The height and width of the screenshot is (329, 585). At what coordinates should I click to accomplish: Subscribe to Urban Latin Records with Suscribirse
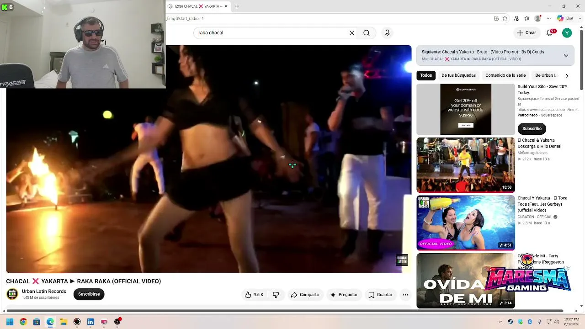(x=89, y=294)
